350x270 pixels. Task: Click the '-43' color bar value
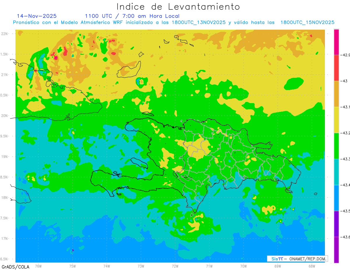click(344, 81)
